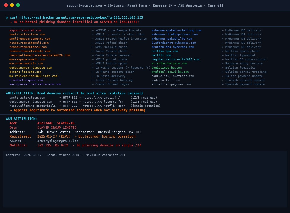The width and height of the screenshot is (290, 213).
Task: Select remboursementsecu.com domain
Action: point(28,47)
